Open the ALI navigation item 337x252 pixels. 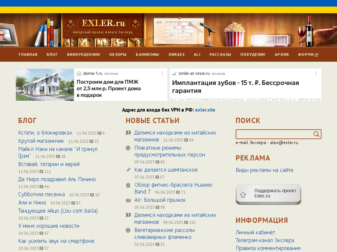(x=197, y=54)
